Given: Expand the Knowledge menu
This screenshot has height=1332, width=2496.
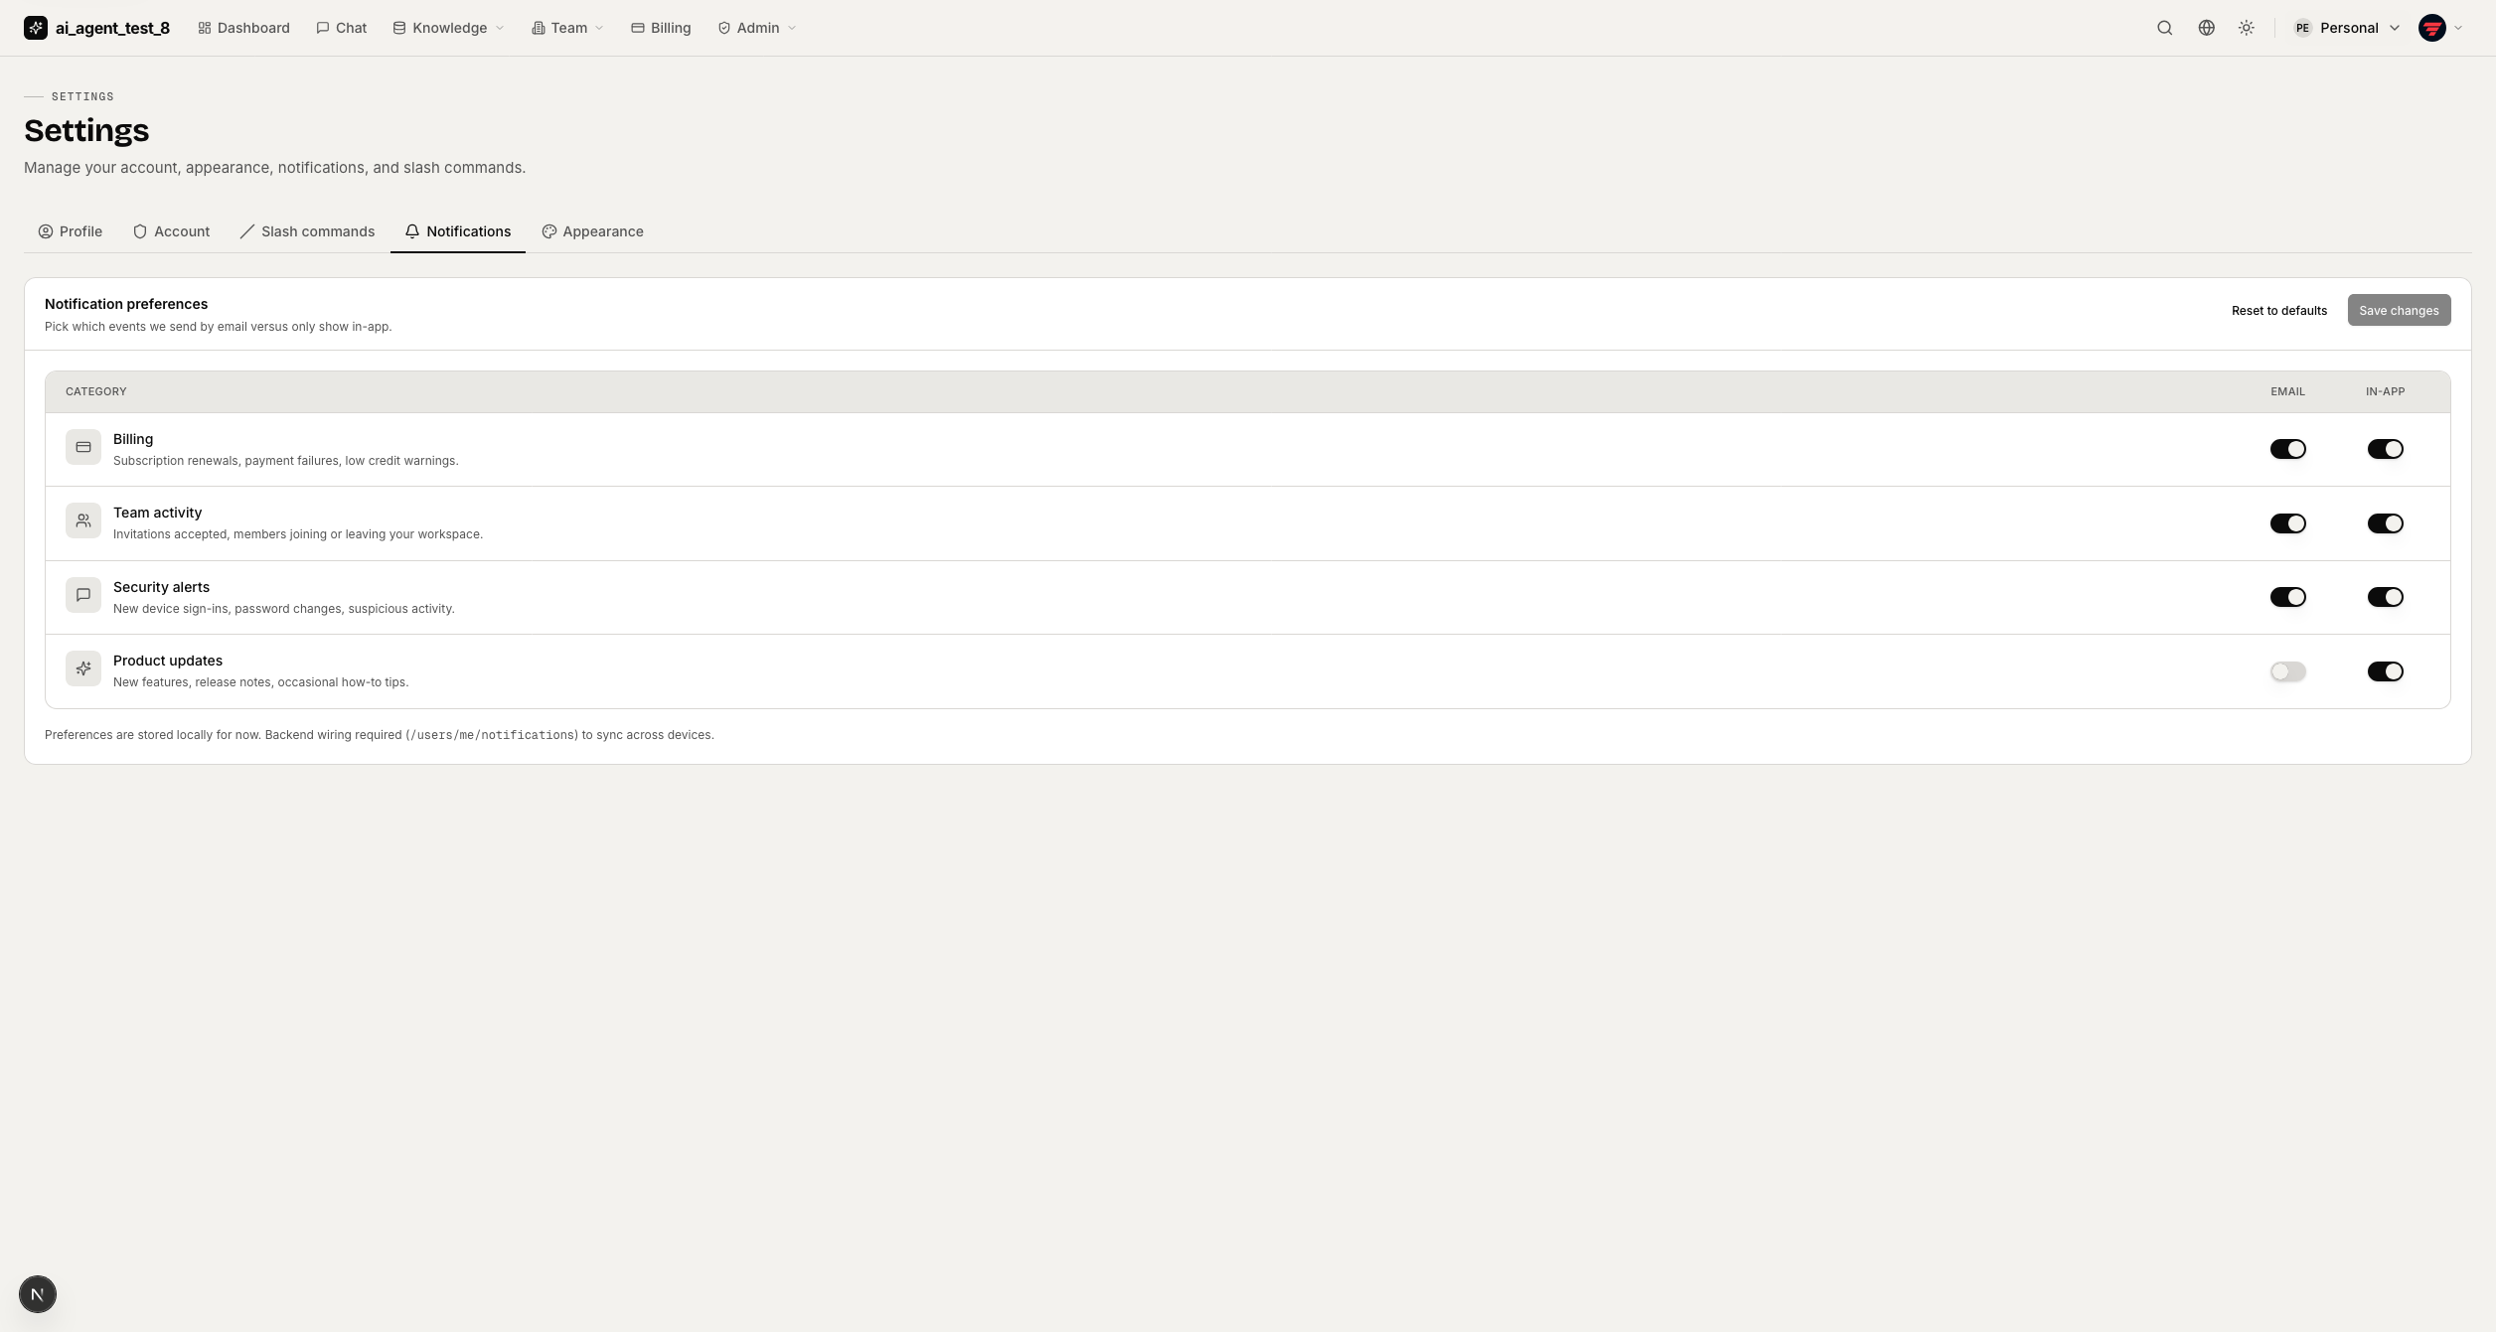Looking at the screenshot, I should [x=448, y=28].
